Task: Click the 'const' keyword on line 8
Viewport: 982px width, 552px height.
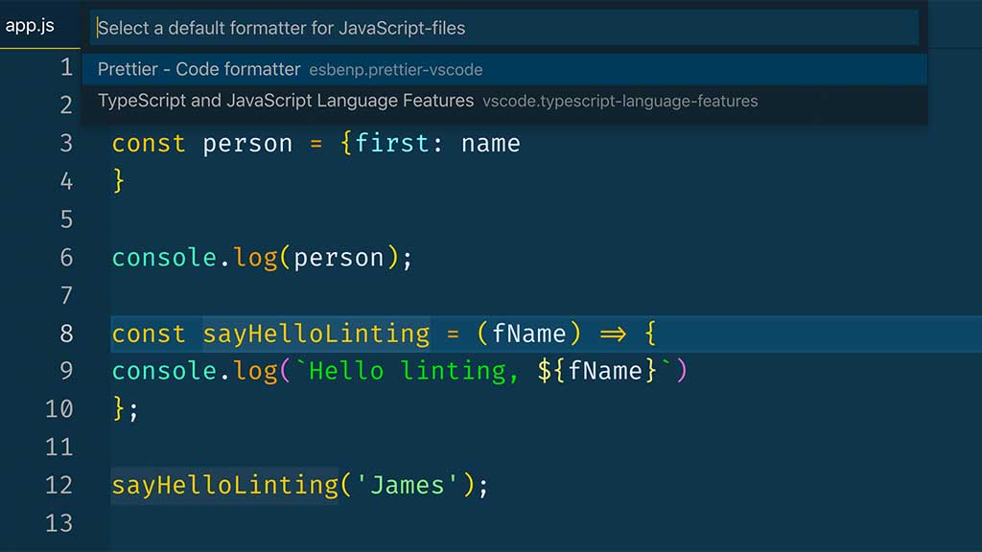Action: tap(149, 333)
